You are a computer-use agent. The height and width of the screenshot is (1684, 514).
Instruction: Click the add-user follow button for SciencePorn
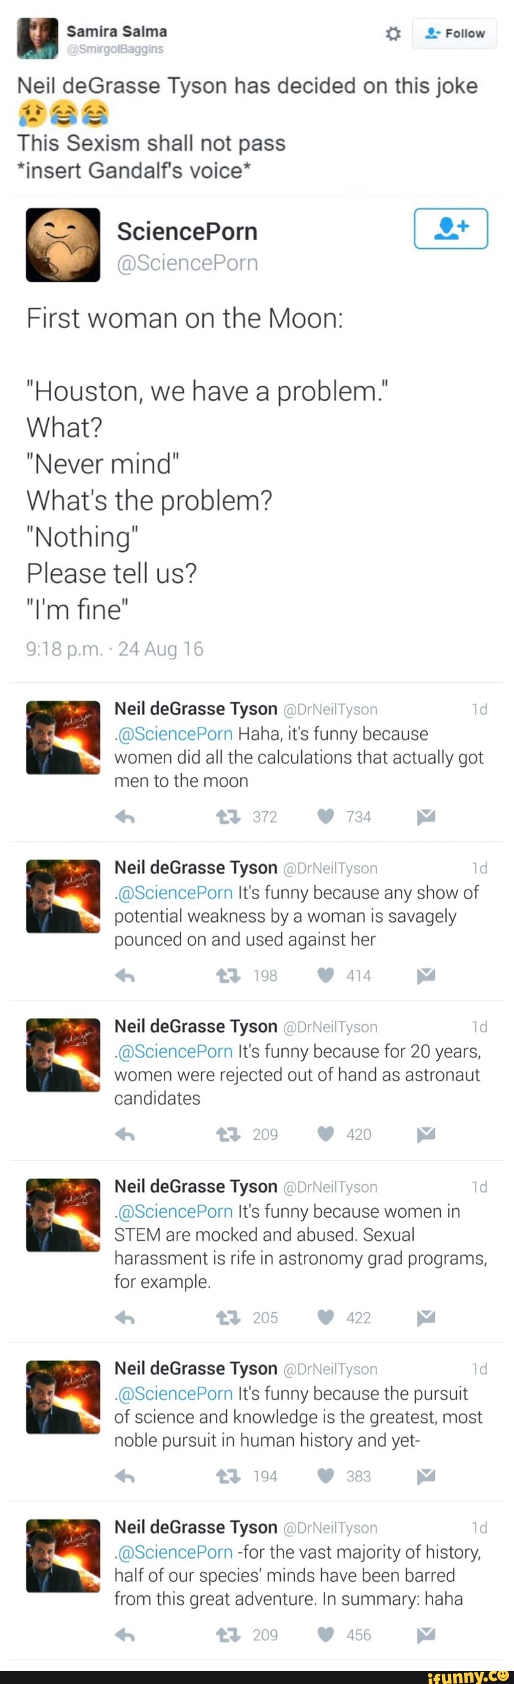coord(450,228)
